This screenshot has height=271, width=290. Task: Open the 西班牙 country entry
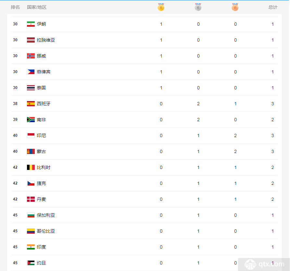pyautogui.click(x=44, y=104)
